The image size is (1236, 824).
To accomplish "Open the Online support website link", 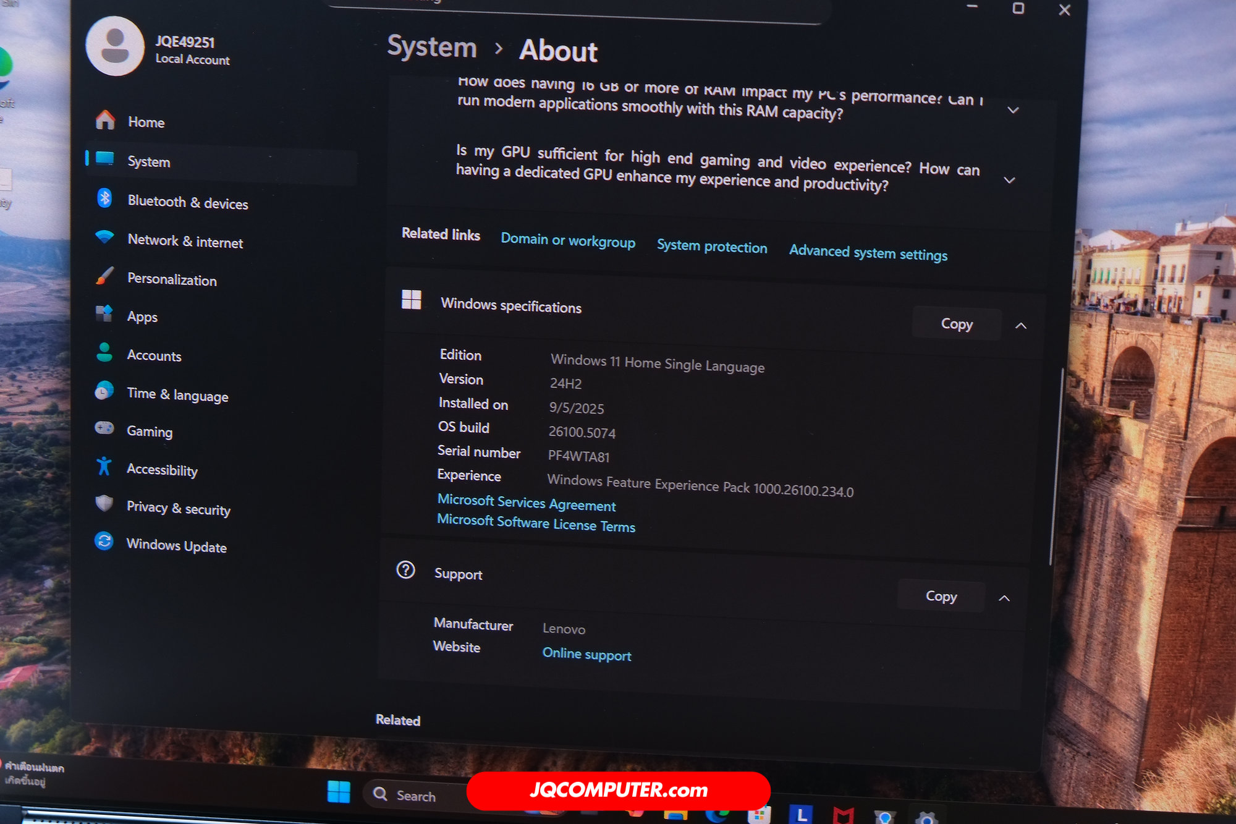I will click(586, 654).
